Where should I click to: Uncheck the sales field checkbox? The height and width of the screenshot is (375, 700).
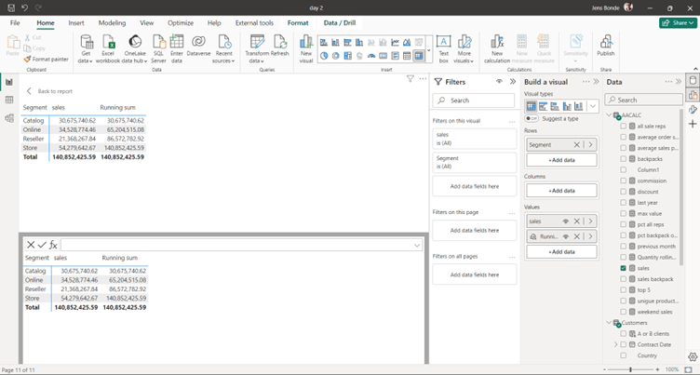[x=624, y=268]
